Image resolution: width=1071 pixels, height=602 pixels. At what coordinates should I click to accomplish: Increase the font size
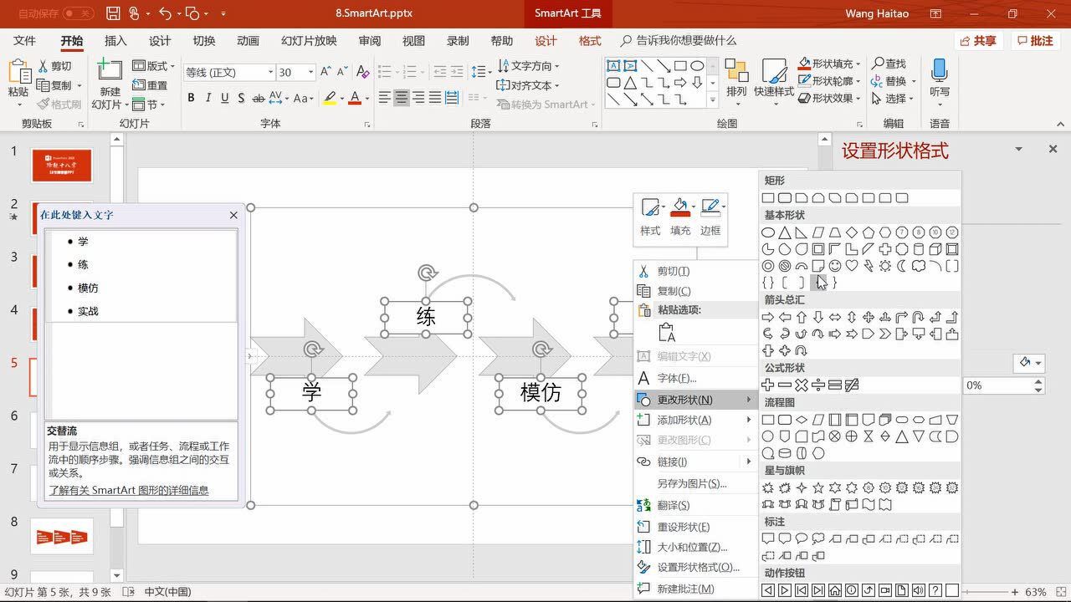tap(327, 72)
